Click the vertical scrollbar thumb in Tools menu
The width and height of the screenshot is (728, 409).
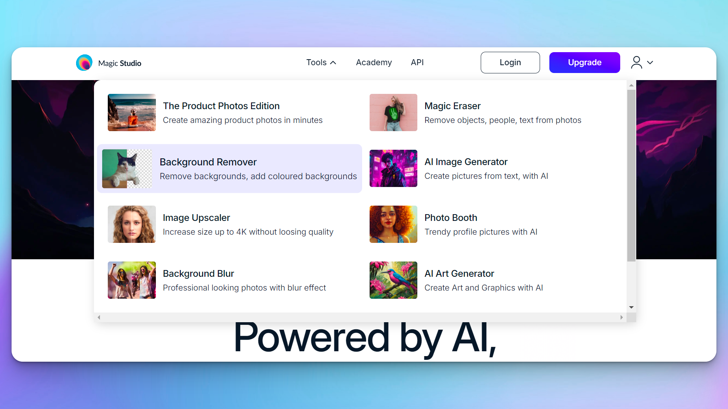pyautogui.click(x=631, y=175)
